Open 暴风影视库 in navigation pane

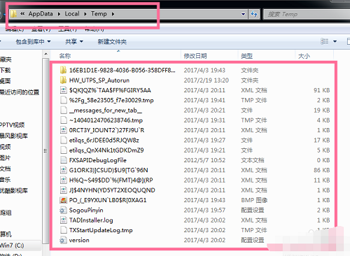[x=14, y=136]
